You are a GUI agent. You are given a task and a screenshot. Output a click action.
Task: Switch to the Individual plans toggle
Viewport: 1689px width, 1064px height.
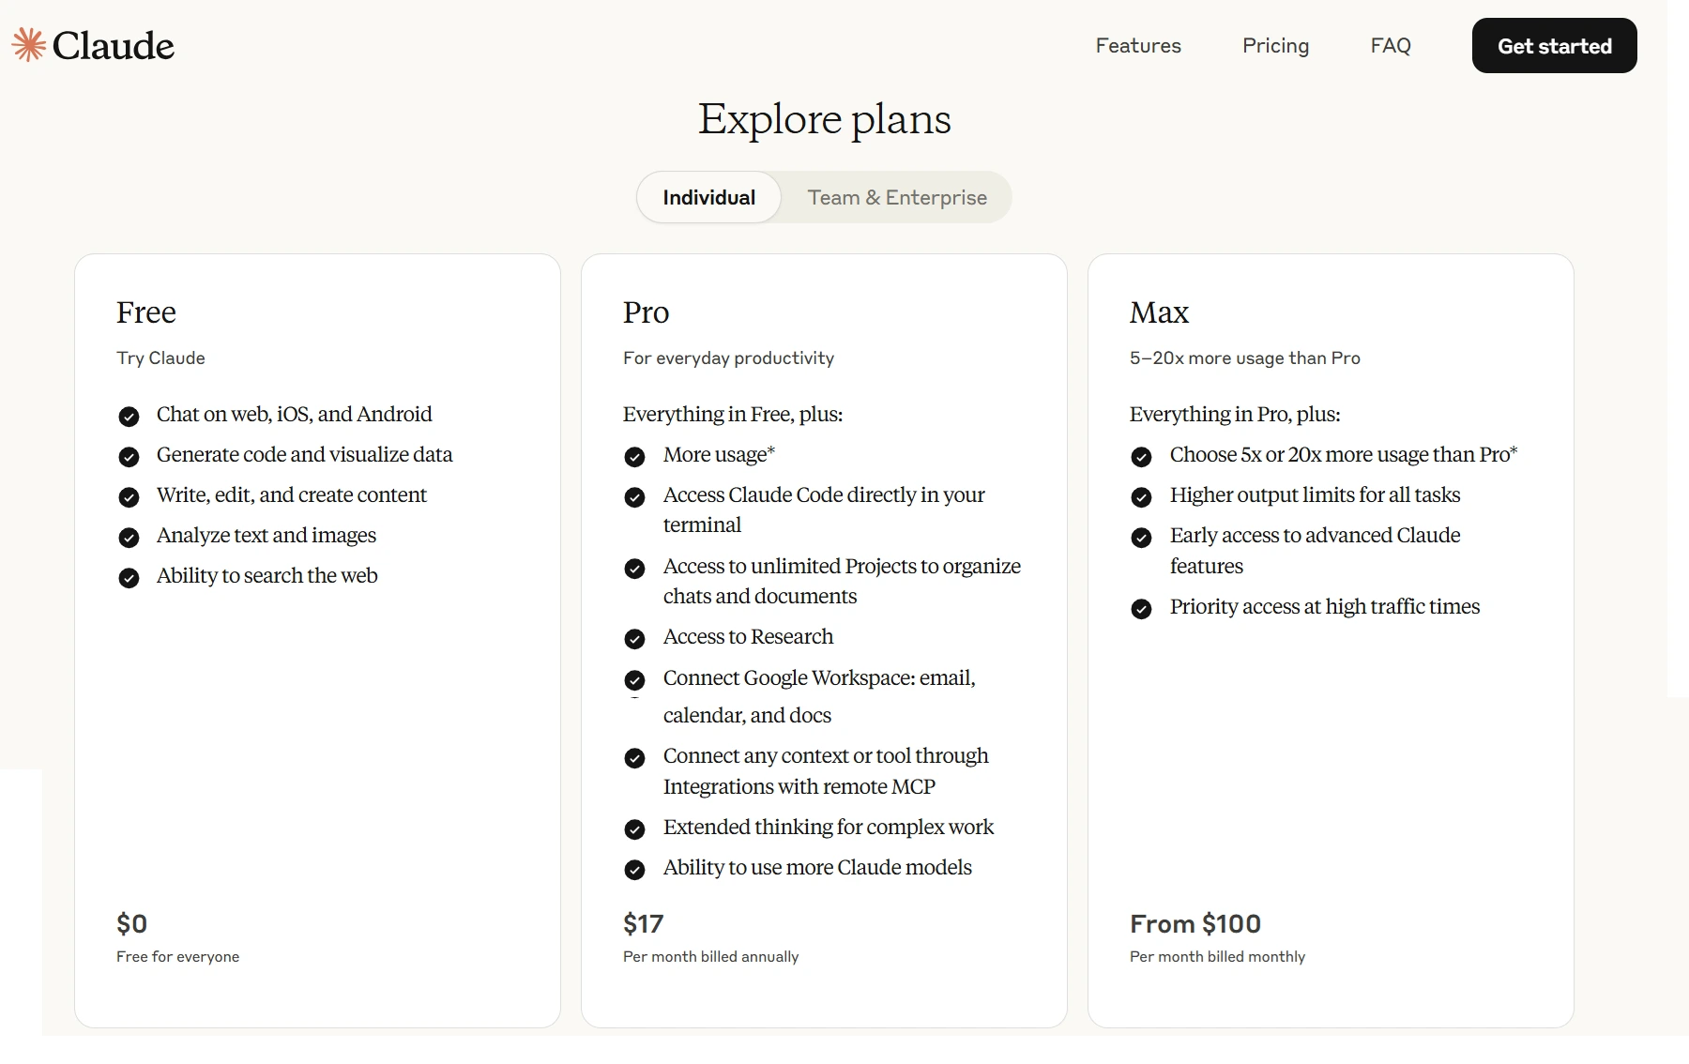point(708,197)
